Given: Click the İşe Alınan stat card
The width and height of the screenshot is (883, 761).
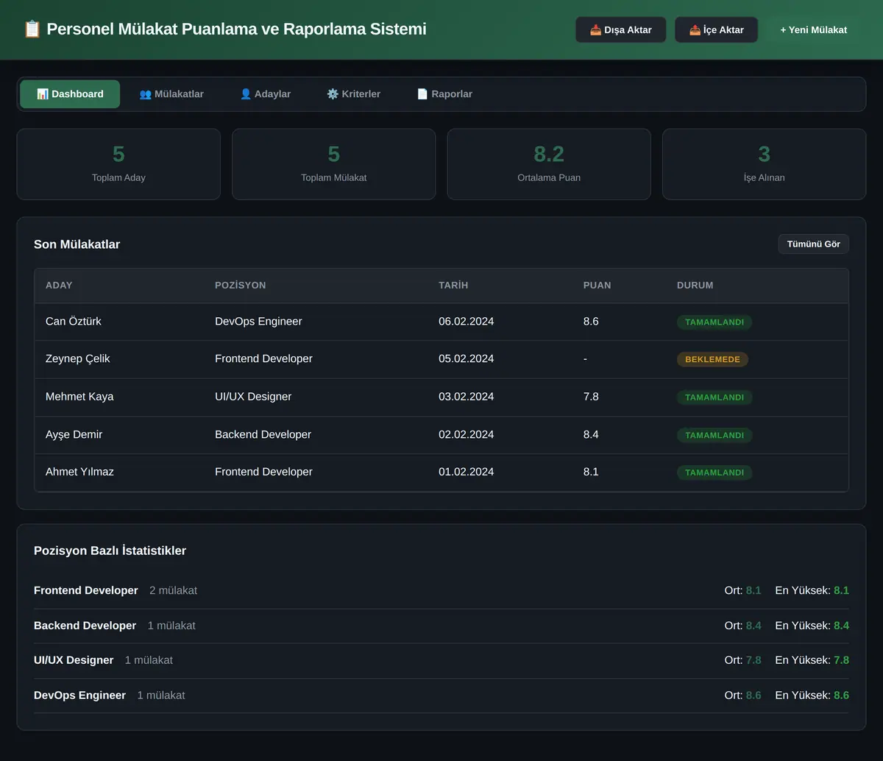Looking at the screenshot, I should point(764,164).
